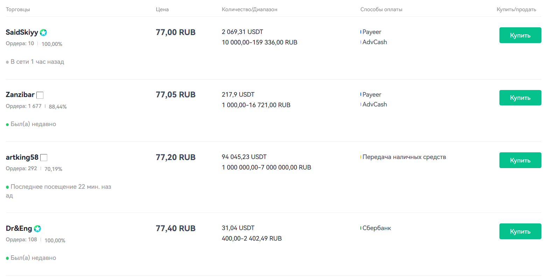
Task: Click Купить in Zanzibar's row
Action: pyautogui.click(x=520, y=98)
